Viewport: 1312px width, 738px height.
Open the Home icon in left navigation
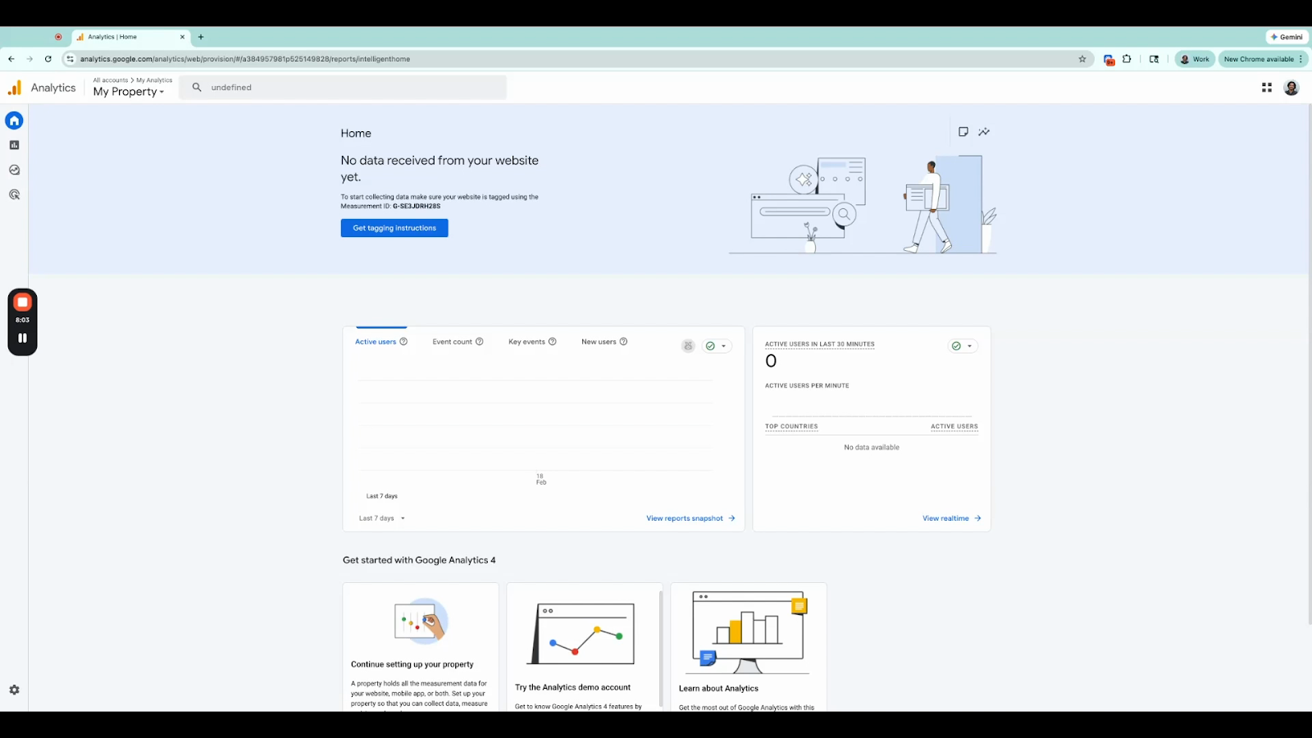pos(14,121)
